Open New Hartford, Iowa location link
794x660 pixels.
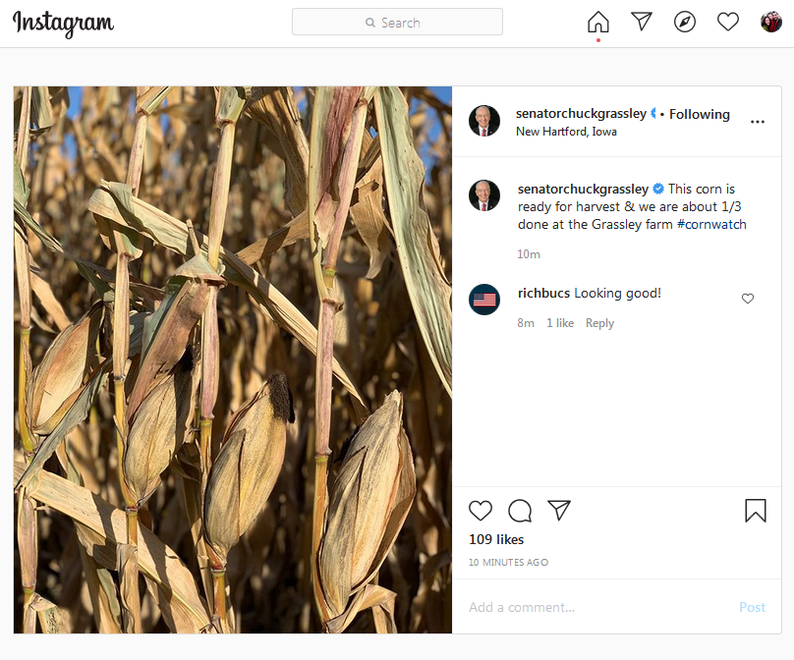[x=566, y=132]
